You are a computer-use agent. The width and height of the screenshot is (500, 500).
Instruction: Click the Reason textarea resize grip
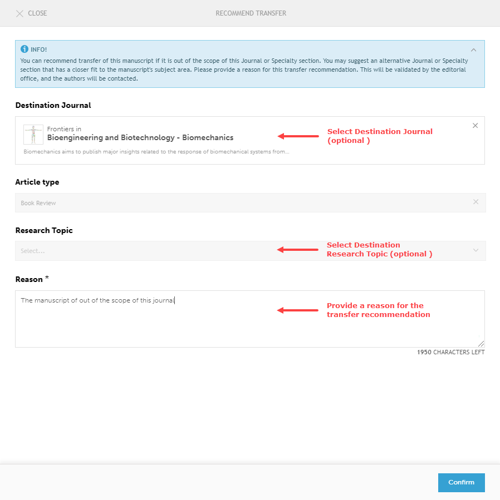481,343
